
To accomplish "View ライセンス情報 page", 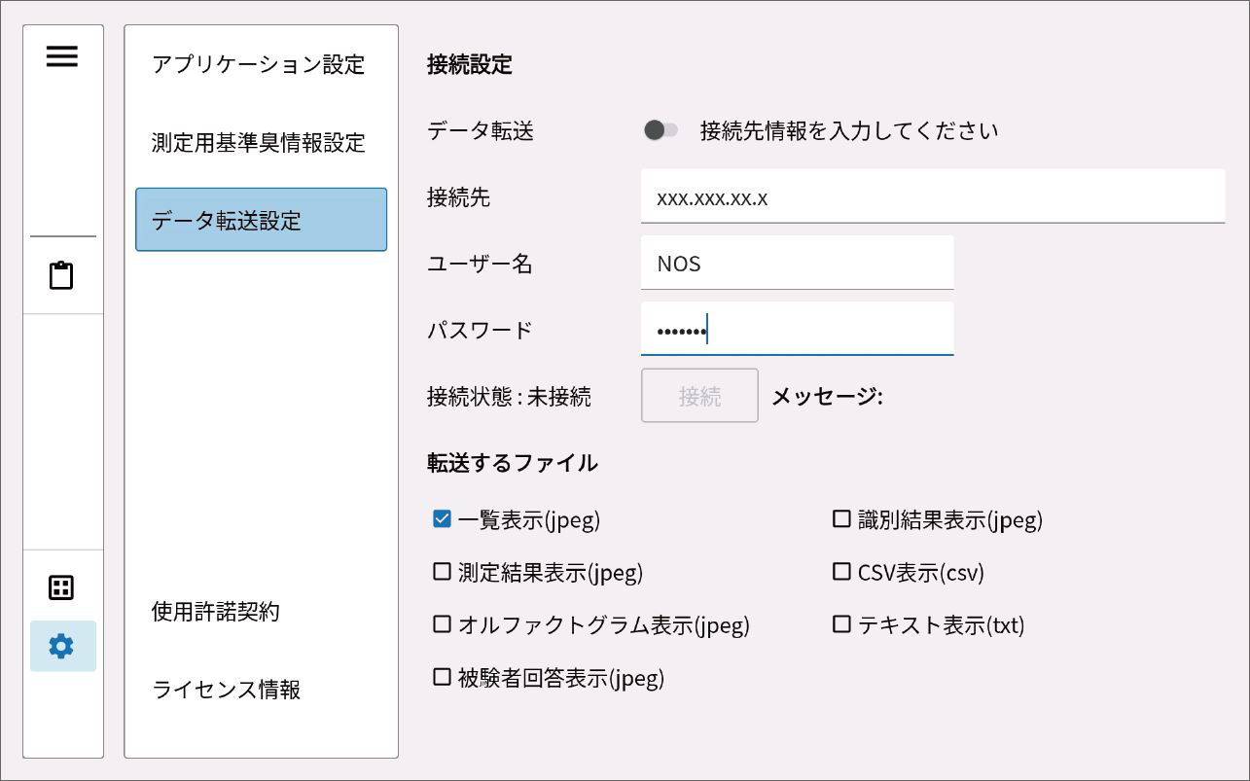I will click(x=227, y=690).
